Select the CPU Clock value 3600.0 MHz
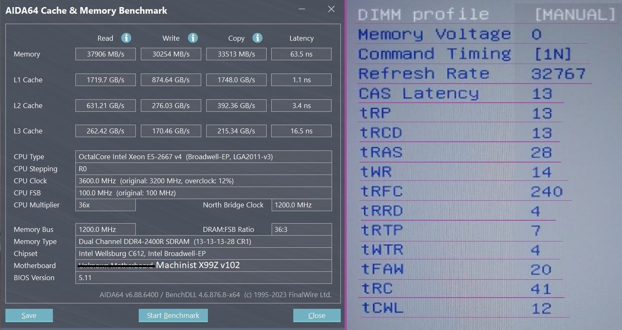The width and height of the screenshot is (622, 330). point(204,181)
